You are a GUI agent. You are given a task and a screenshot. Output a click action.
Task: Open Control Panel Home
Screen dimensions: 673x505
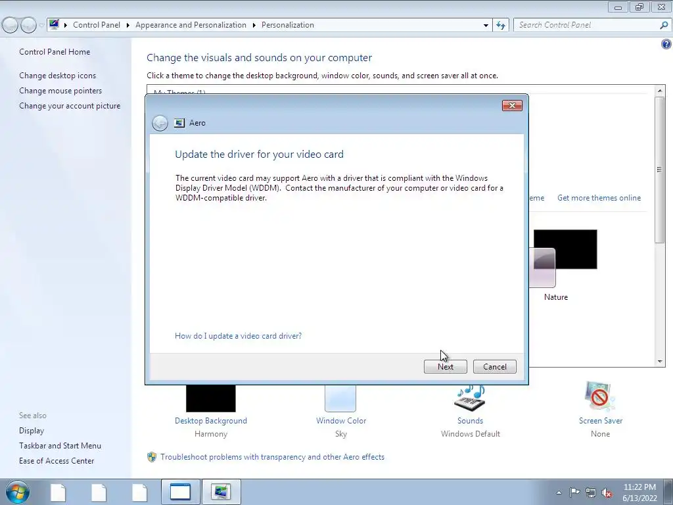point(55,52)
